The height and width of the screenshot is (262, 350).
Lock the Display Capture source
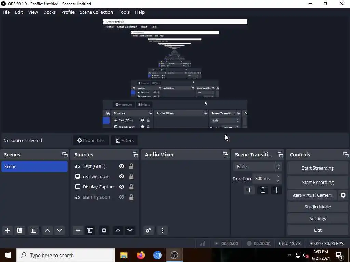coord(131,187)
